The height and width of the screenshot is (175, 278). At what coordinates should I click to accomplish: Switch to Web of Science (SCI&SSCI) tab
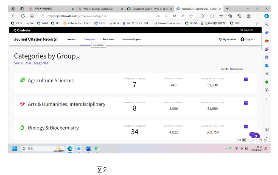click(101, 8)
